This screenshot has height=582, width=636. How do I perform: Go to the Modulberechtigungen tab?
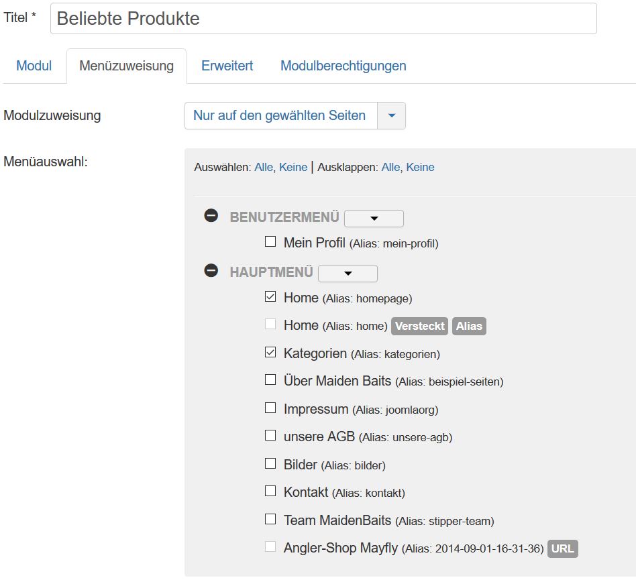[343, 66]
